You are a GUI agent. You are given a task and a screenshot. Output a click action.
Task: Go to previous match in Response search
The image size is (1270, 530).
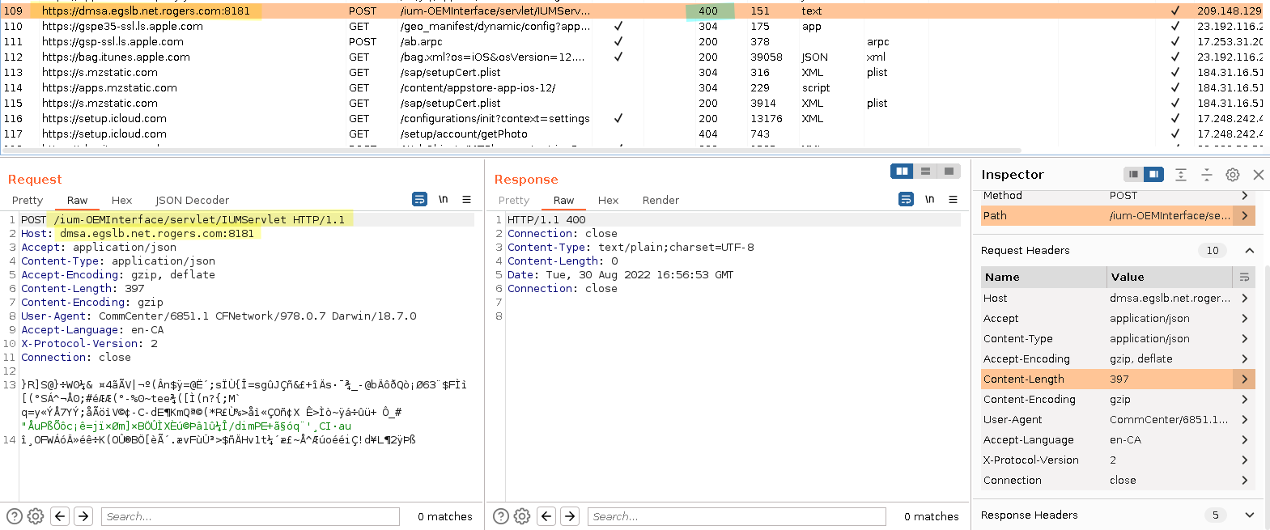pyautogui.click(x=546, y=516)
